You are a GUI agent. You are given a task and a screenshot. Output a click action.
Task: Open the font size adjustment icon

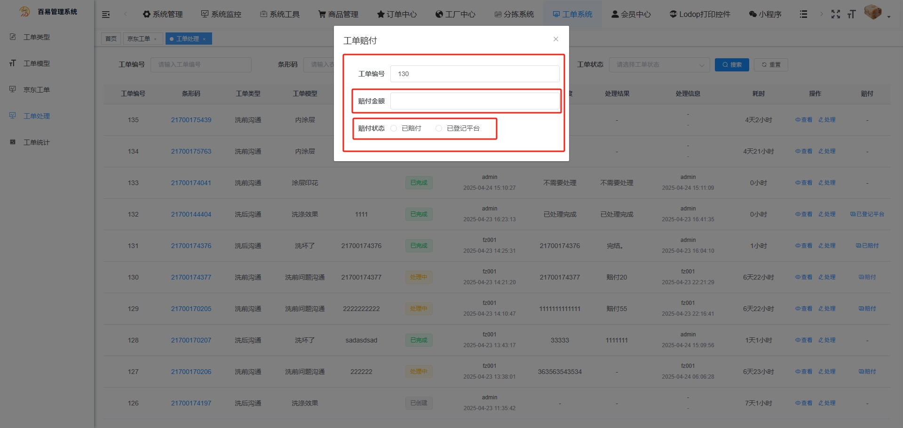(x=851, y=14)
